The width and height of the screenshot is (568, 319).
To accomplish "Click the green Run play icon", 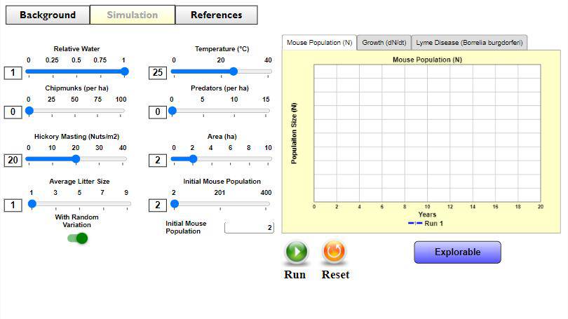I will 296,252.
